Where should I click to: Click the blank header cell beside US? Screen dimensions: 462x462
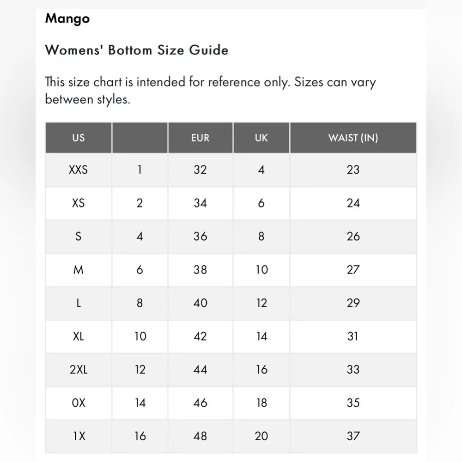pyautogui.click(x=140, y=138)
